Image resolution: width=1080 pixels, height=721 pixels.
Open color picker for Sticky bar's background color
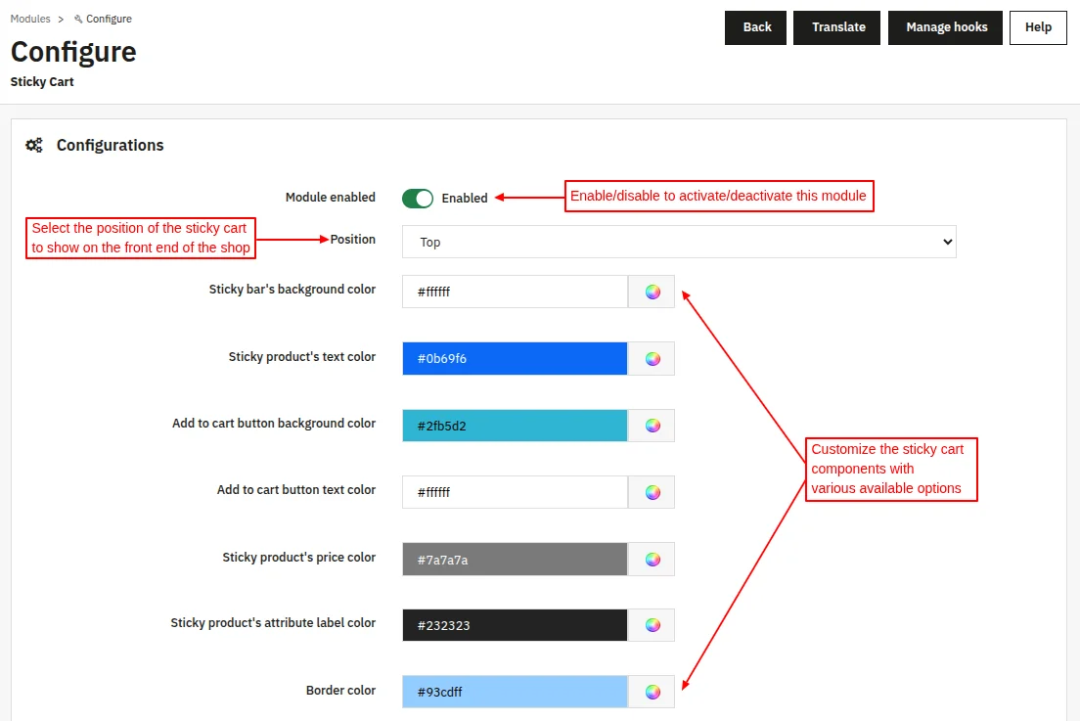click(x=652, y=292)
